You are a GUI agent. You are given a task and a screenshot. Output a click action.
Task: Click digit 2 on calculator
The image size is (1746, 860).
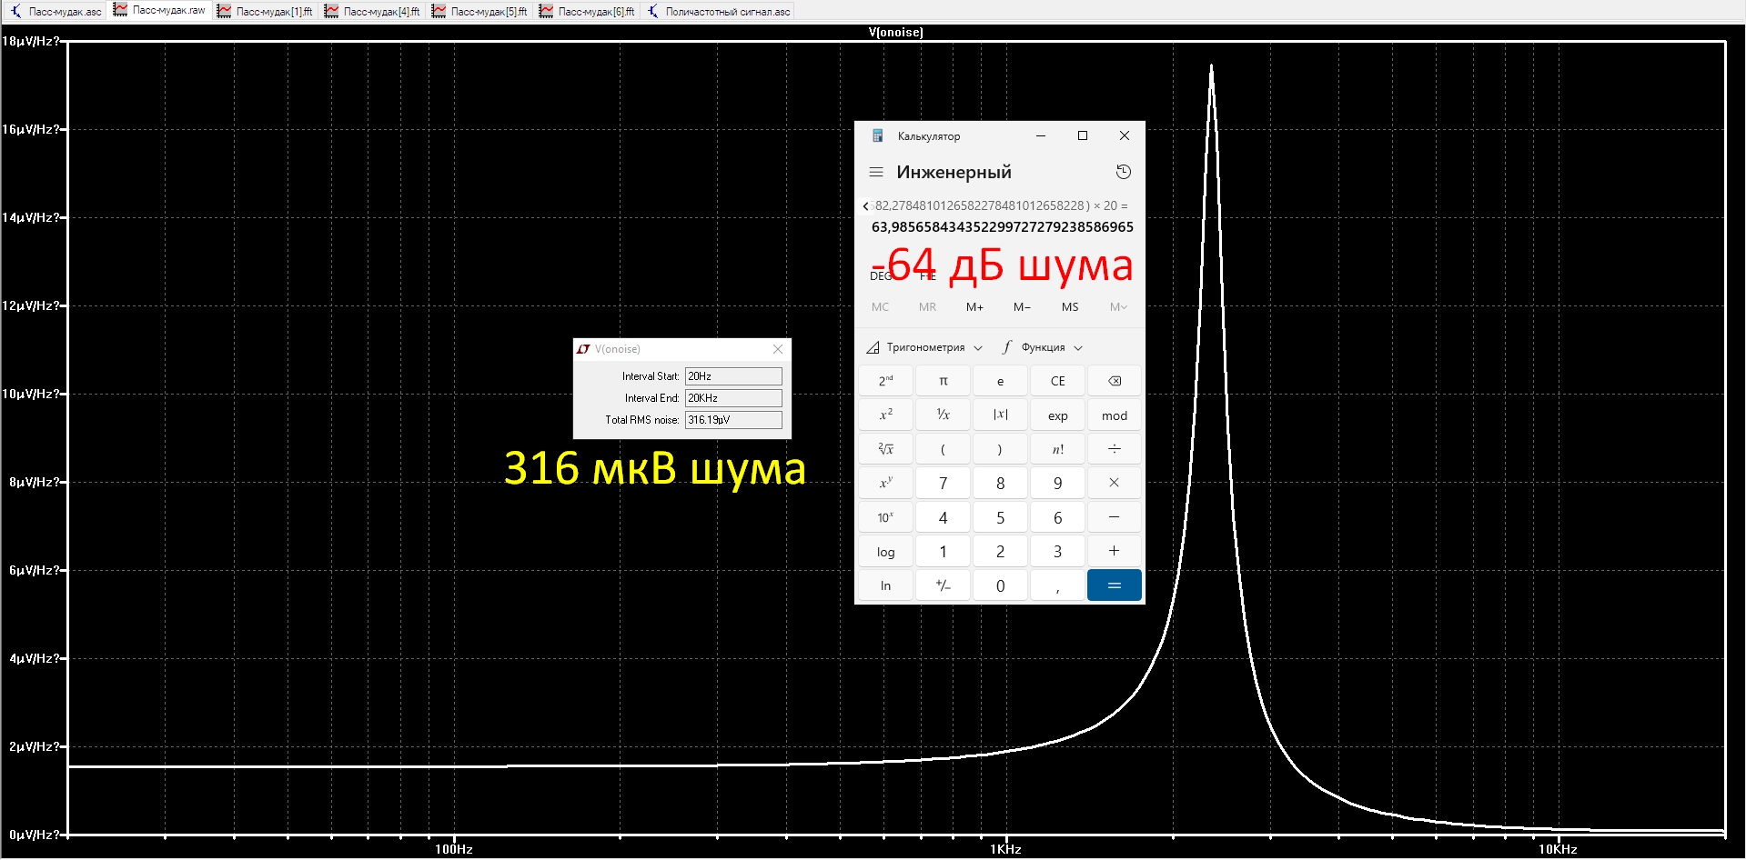pyautogui.click(x=1000, y=552)
